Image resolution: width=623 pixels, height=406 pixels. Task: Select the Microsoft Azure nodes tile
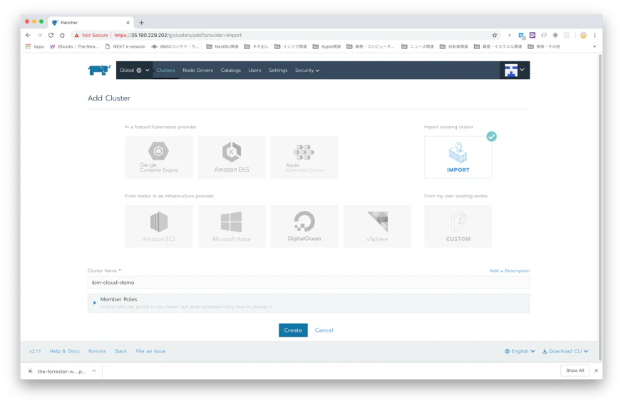coord(232,227)
